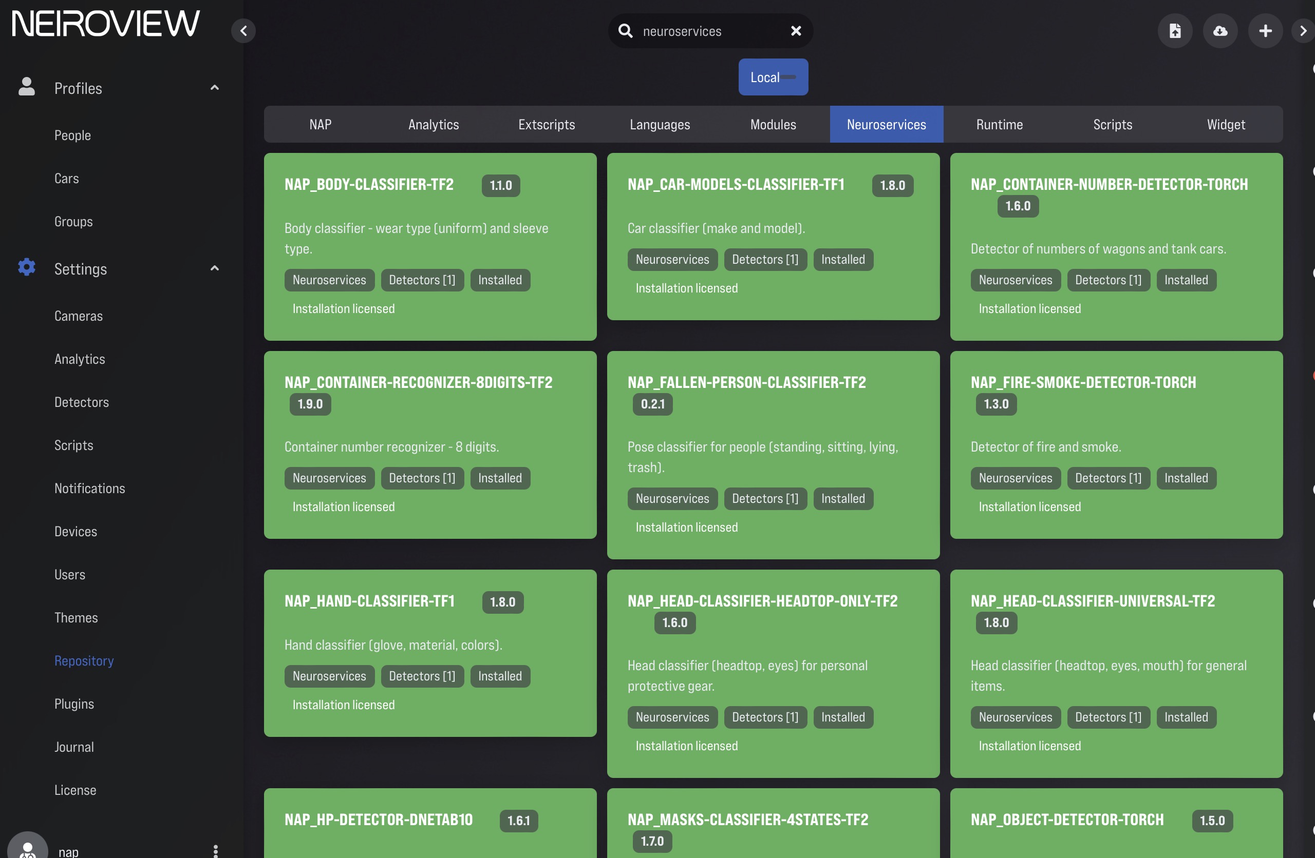Switch to the NAP tab
The height and width of the screenshot is (858, 1315).
(x=321, y=125)
